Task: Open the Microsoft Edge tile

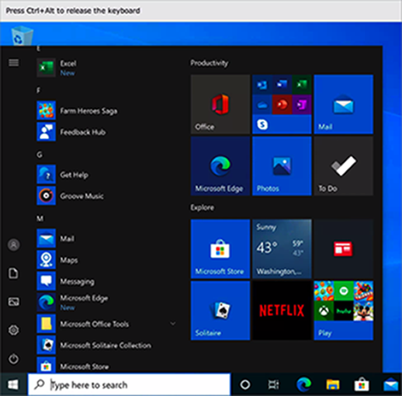Action: tap(220, 166)
